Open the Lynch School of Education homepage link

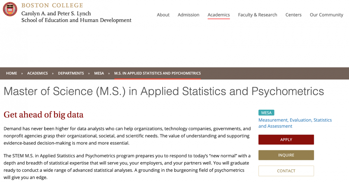pyautogui.click(x=76, y=17)
